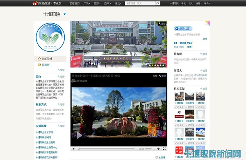
Task: Expand the arrow next to 十堰职院 title
Action: pyautogui.click(x=65, y=14)
